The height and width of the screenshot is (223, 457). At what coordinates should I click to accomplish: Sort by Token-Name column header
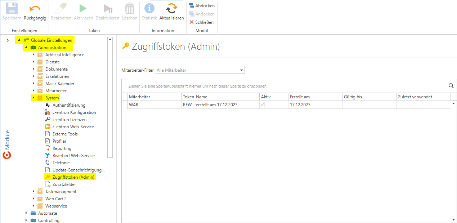[x=220, y=97]
